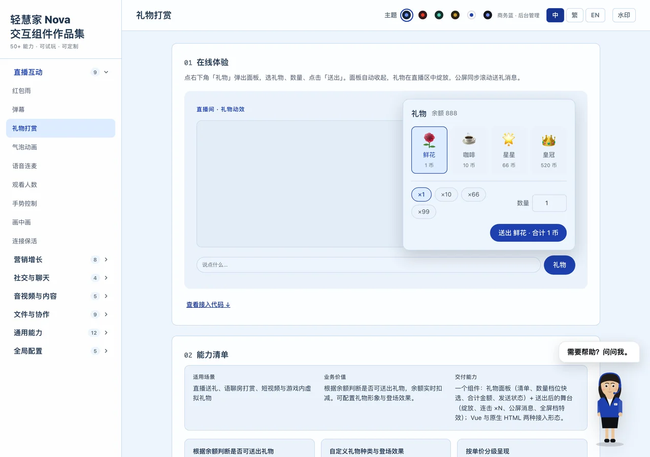Switch language to EN
The height and width of the screenshot is (457, 650).
pos(595,15)
